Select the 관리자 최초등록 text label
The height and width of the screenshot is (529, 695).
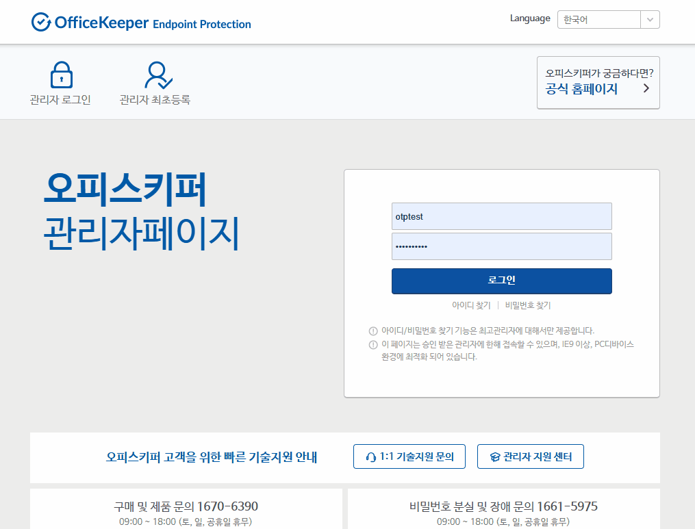[x=155, y=100]
